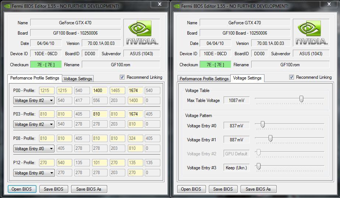Click the P00 second row field showing 417
This screenshot has height=198, width=340.
(82, 100)
